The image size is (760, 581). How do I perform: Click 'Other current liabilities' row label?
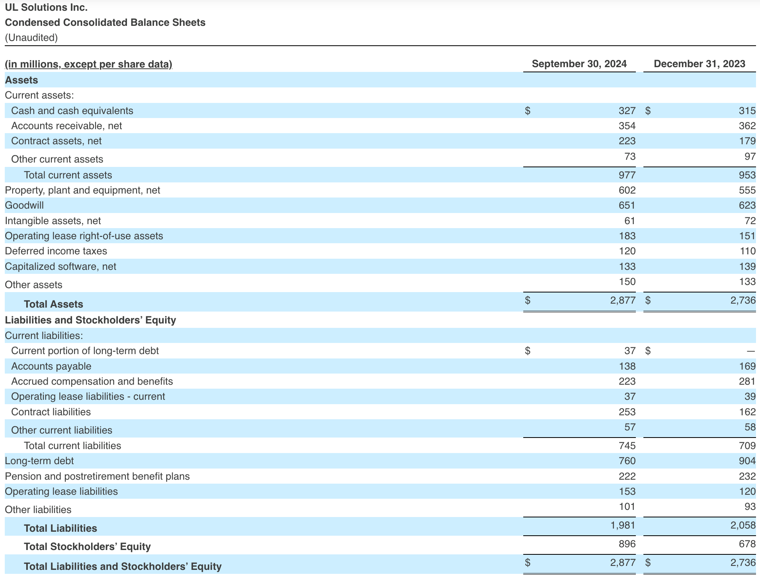pos(62,430)
